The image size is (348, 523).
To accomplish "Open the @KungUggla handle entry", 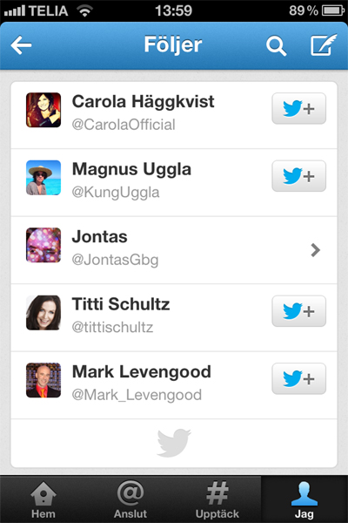I will click(x=116, y=193).
